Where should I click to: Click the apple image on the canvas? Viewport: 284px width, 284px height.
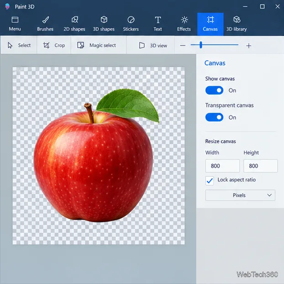click(96, 156)
